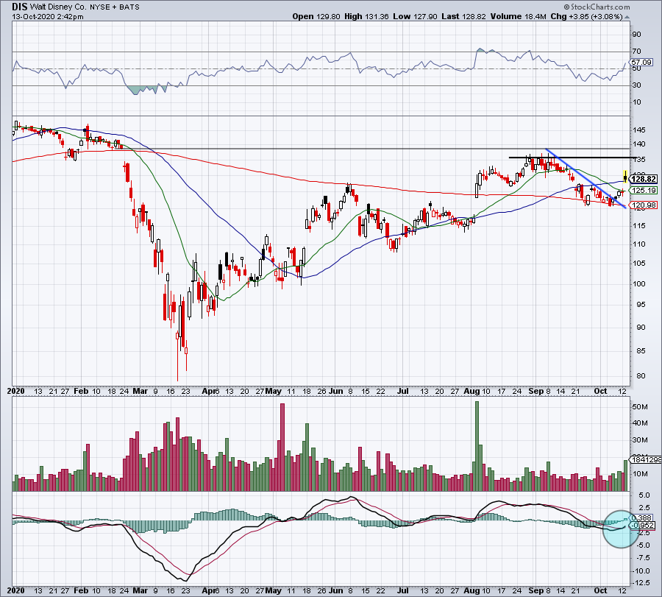Click the 1841298 volume tag
The width and height of the screenshot is (662, 597).
(x=646, y=459)
